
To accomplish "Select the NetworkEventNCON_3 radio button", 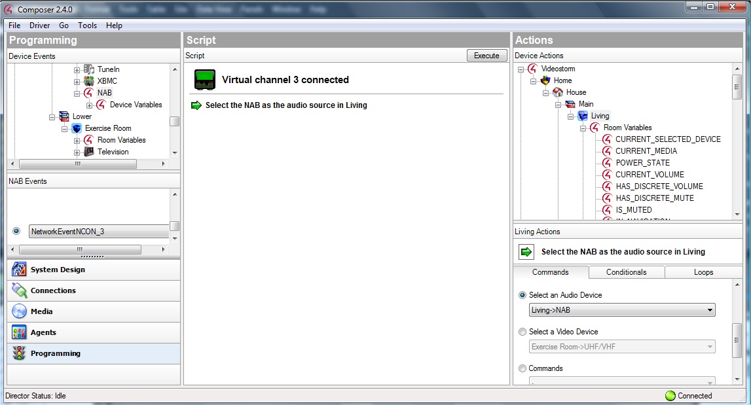I will [16, 231].
